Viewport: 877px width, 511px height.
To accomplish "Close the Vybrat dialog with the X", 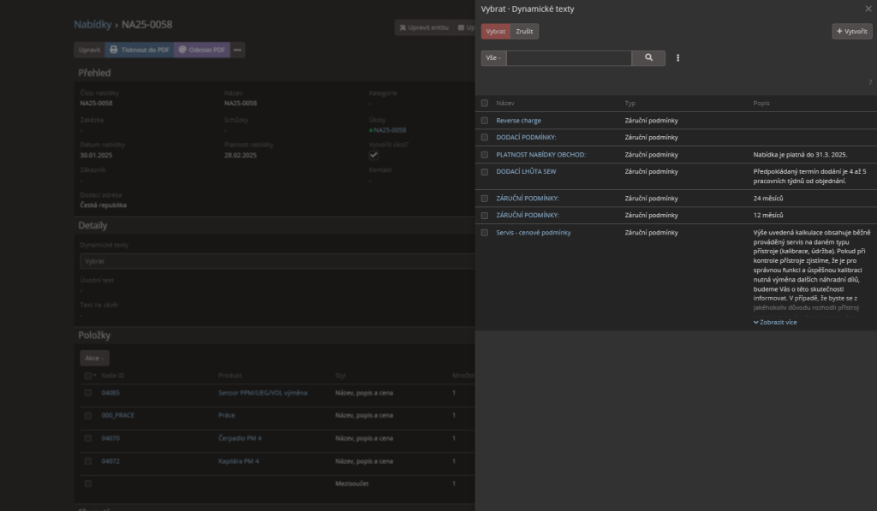I will [x=868, y=9].
